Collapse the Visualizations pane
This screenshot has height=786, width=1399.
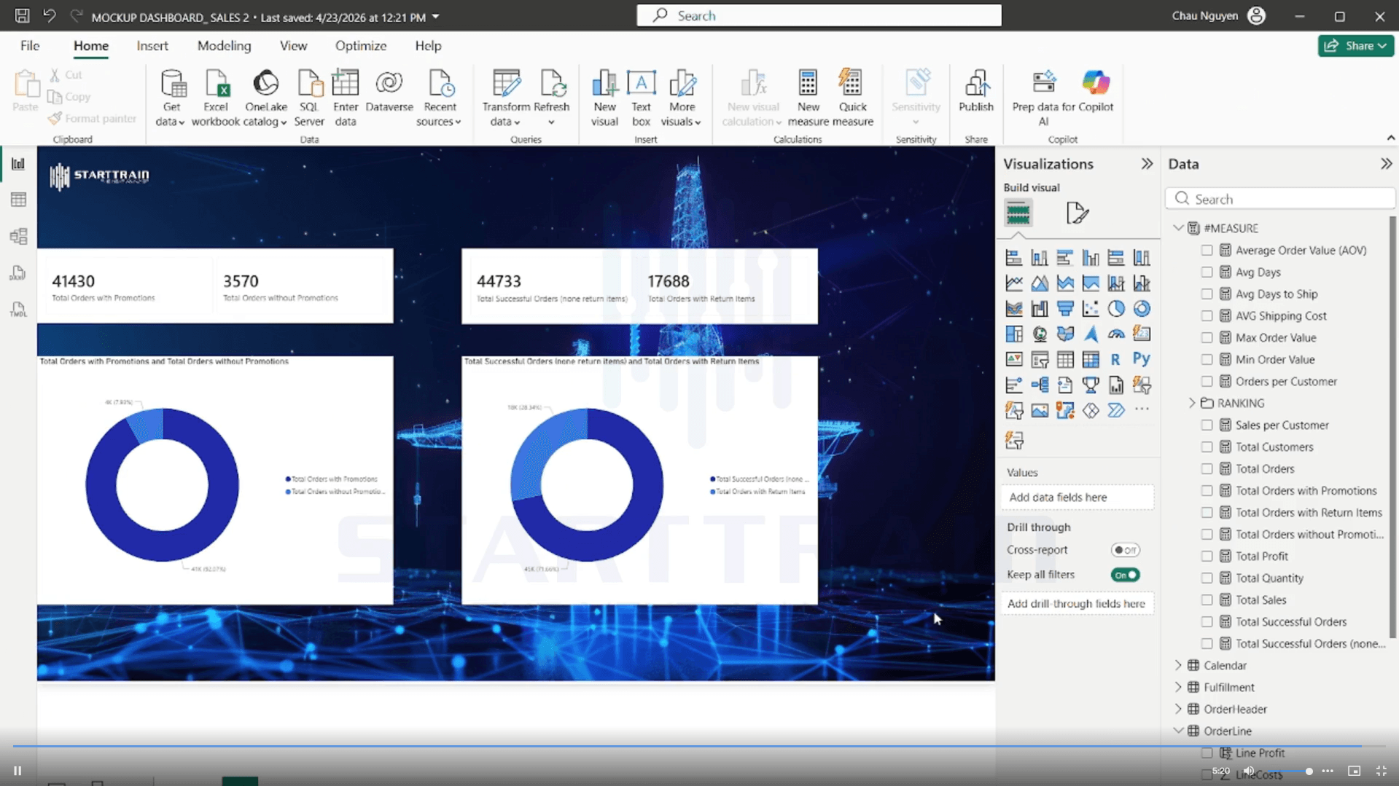pos(1147,164)
